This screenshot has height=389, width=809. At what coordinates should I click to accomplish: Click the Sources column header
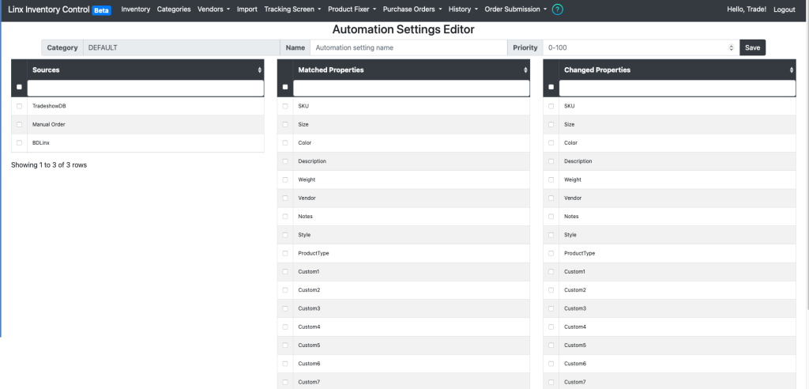click(x=145, y=70)
